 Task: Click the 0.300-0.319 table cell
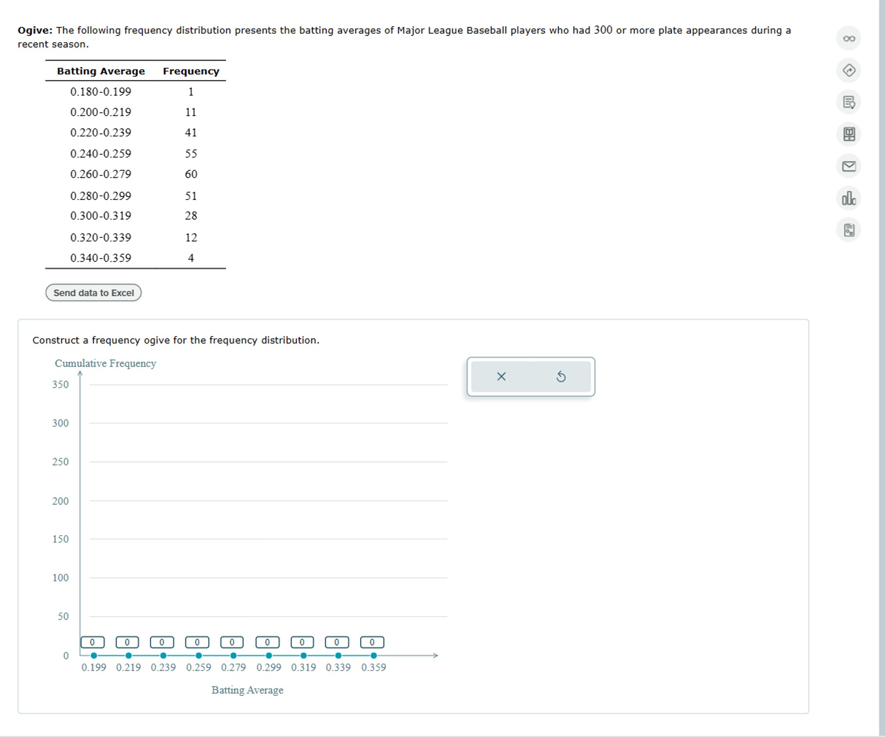pos(101,215)
